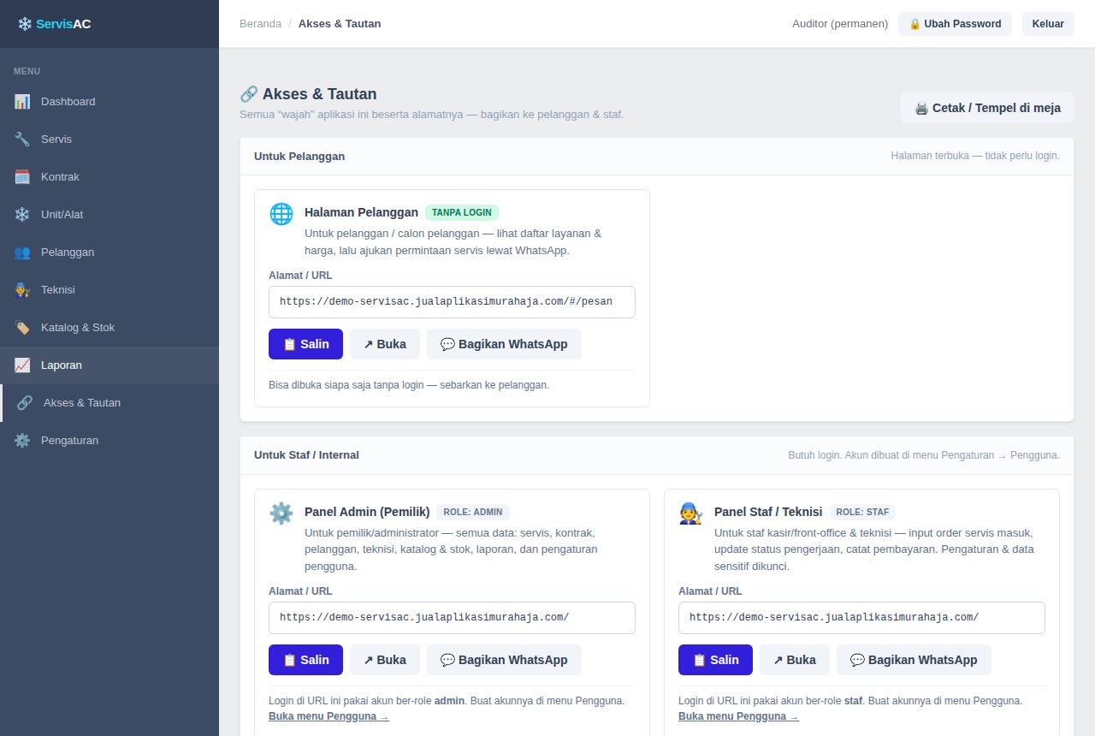Open the Ubah Password button
The image size is (1095, 736).
coord(955,24)
